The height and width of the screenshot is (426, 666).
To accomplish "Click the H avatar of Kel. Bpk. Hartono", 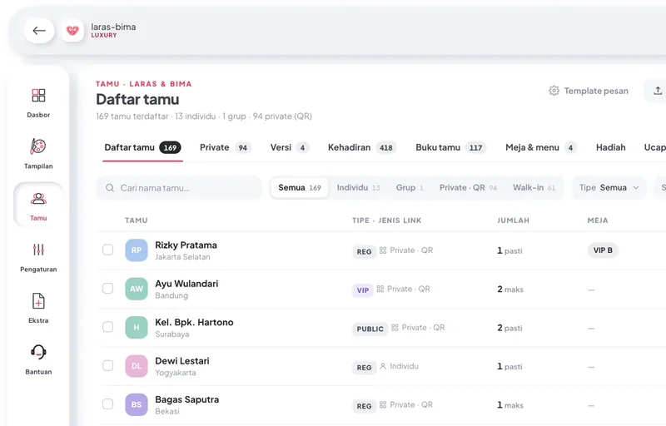I will pos(137,327).
